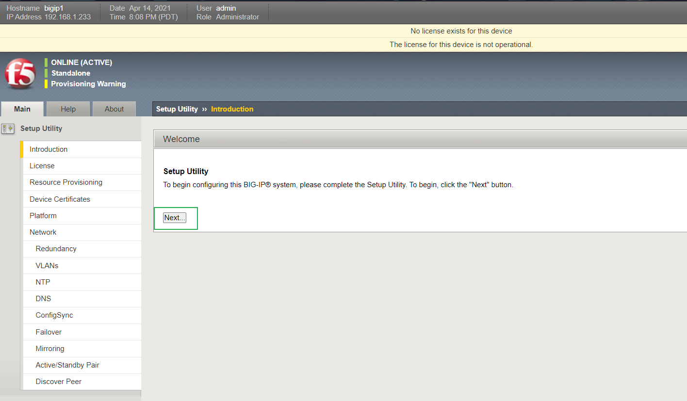Click the Provisioning Warning status
Screen dimensions: 687x401
point(88,84)
